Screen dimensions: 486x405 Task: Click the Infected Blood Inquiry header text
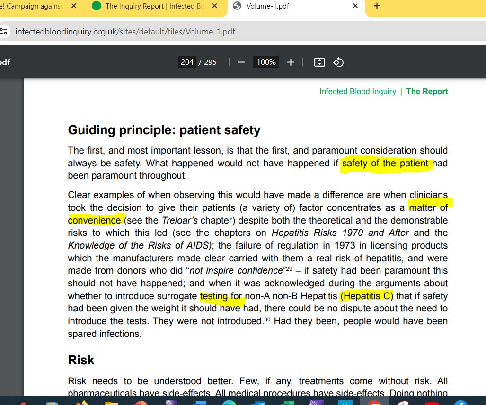pyautogui.click(x=358, y=91)
